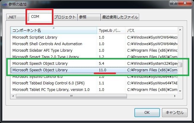Select Microsoft Tablet PC Type Library row
Image resolution: width=194 pixels, height=123 pixels.
tap(94, 89)
